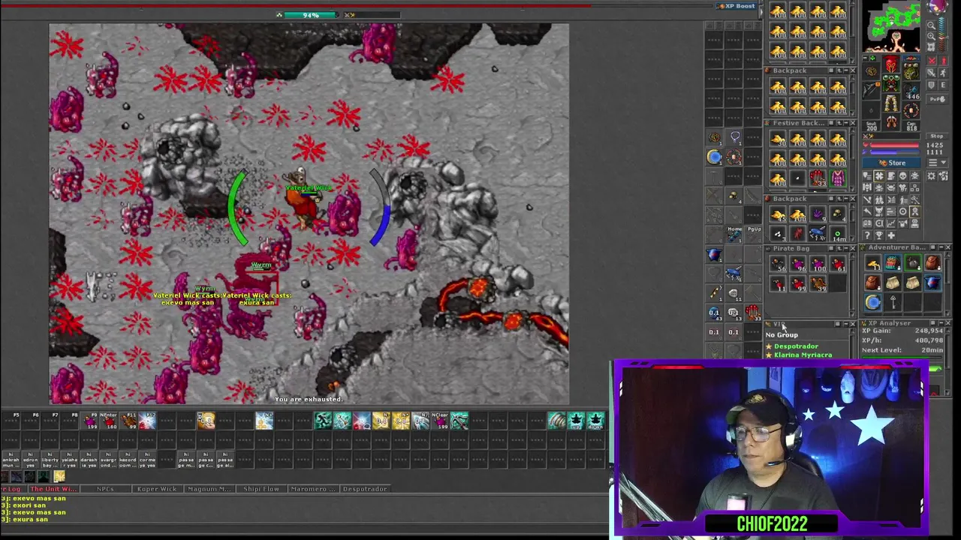Switch to the Koper Wick chat tab
The height and width of the screenshot is (540, 961).
coord(157,488)
